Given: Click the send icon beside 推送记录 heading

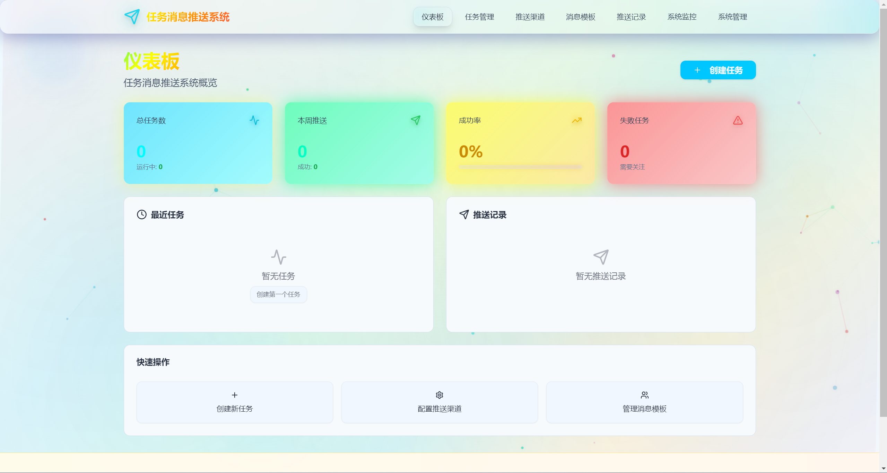Looking at the screenshot, I should coord(464,214).
